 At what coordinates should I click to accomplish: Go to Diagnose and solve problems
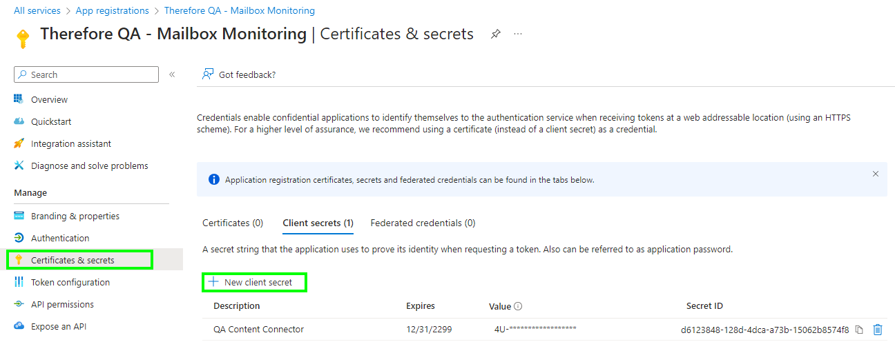(x=89, y=165)
